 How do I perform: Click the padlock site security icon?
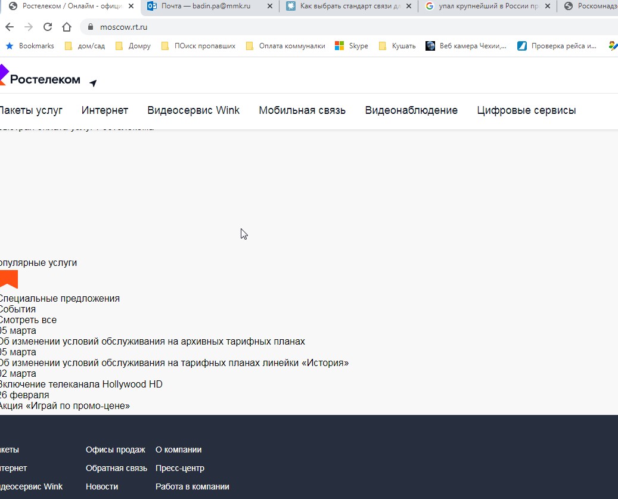(x=91, y=27)
